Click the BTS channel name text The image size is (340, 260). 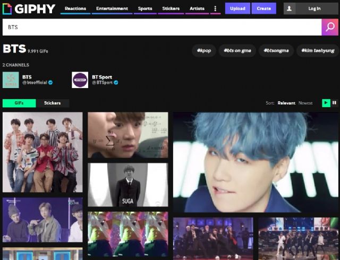point(27,77)
